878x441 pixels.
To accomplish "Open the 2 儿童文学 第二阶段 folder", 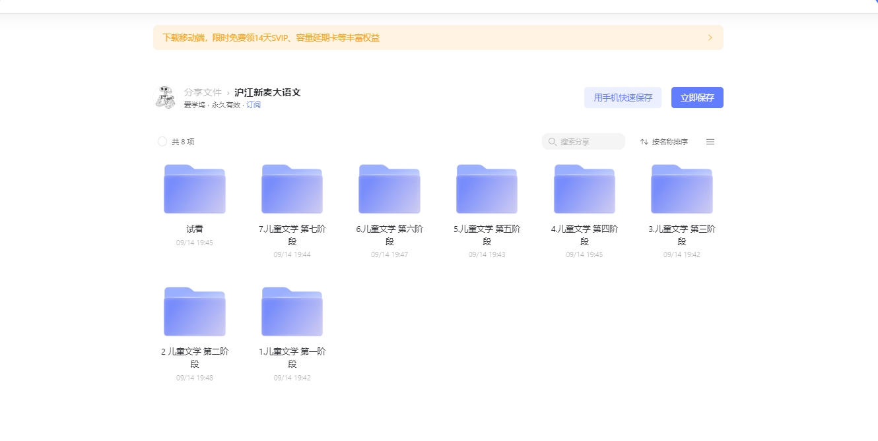I will click(194, 311).
